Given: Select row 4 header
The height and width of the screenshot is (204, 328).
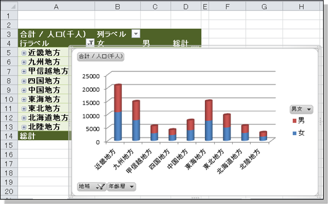Looking at the screenshot, I should [9, 43].
